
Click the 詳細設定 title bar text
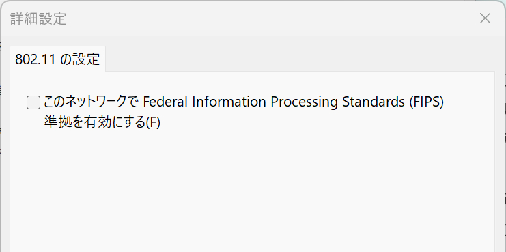(x=38, y=18)
